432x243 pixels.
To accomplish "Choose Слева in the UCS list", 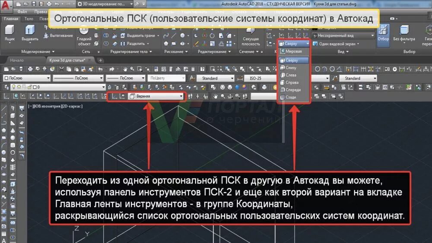I will [x=293, y=75].
